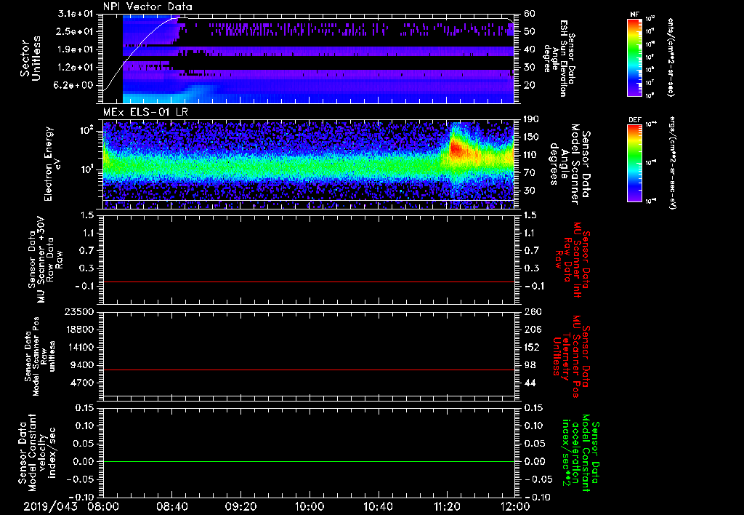Image resolution: width=744 pixels, height=515 pixels.
Task: Select the 'MEx ELS-01 LR' panel title
Action: click(x=145, y=112)
